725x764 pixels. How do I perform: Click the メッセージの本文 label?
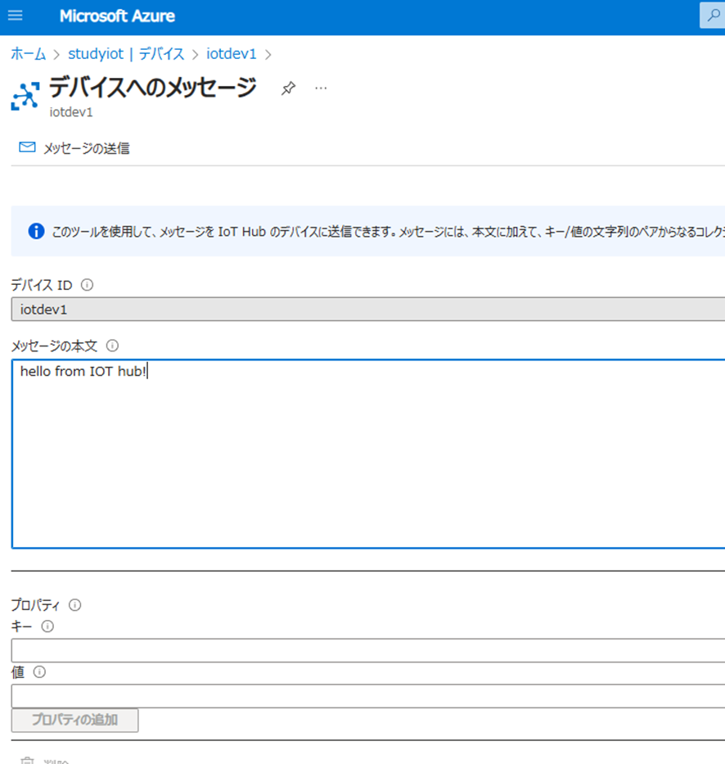pyautogui.click(x=55, y=346)
